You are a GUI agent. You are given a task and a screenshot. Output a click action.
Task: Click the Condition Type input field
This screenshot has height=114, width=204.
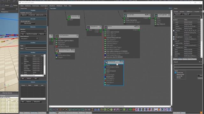pos(36,46)
